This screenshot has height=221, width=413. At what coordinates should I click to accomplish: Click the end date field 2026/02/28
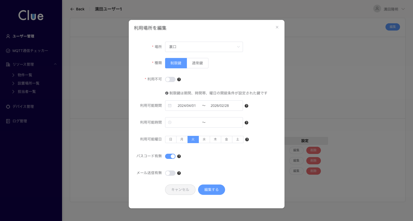220,106
